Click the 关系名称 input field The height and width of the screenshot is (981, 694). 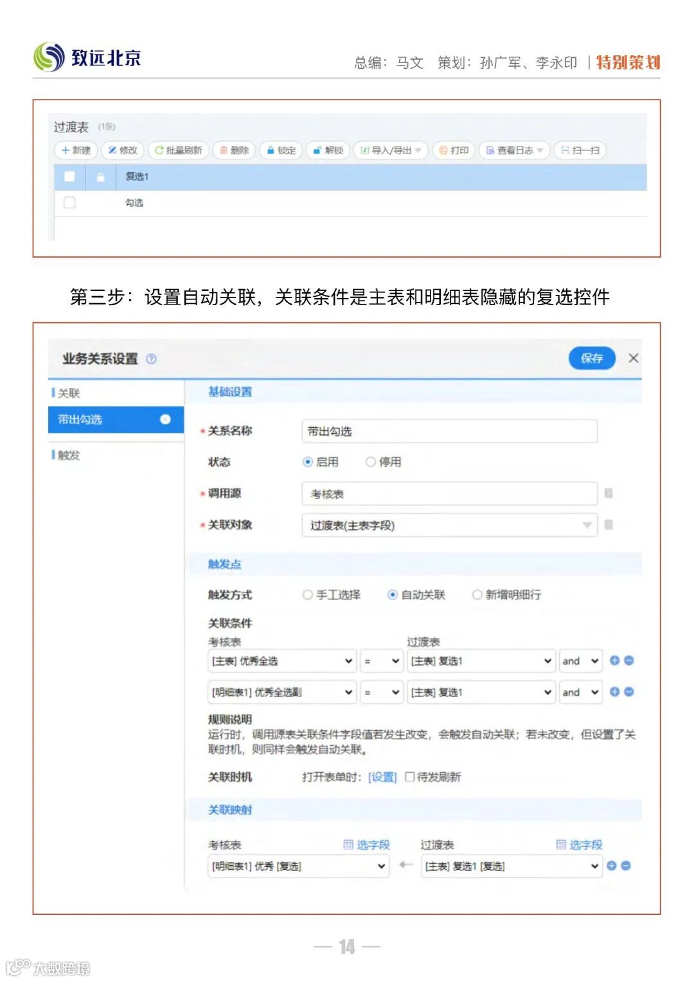coord(450,431)
